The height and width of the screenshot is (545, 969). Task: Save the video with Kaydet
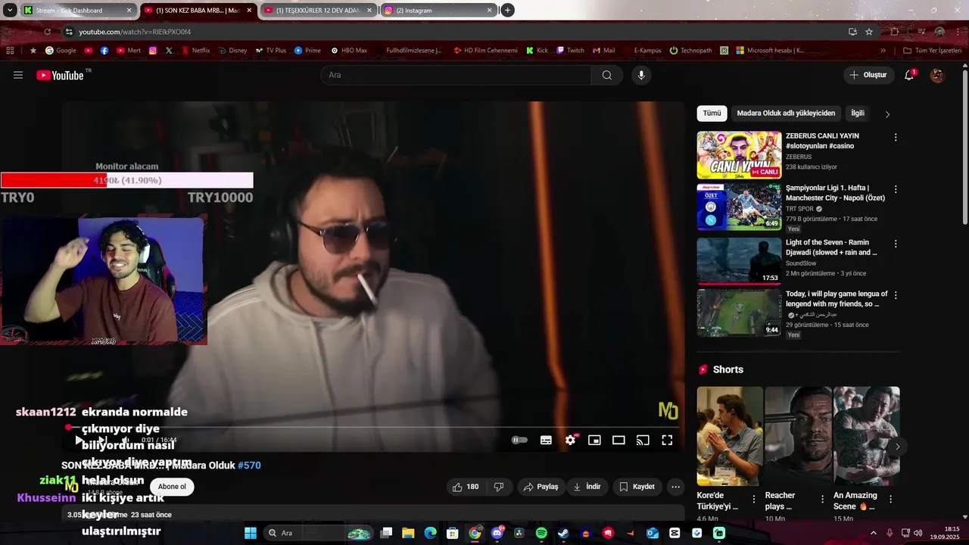click(x=637, y=487)
